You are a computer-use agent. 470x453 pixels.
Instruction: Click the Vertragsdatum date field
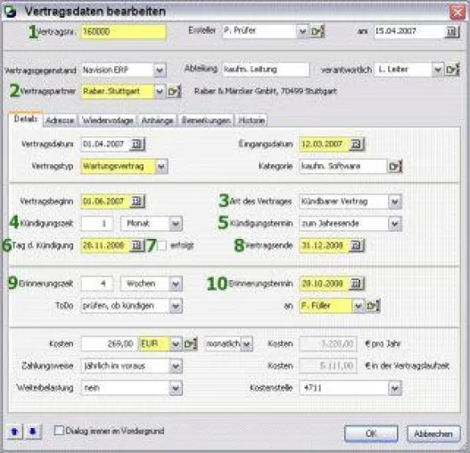pyautogui.click(x=105, y=144)
